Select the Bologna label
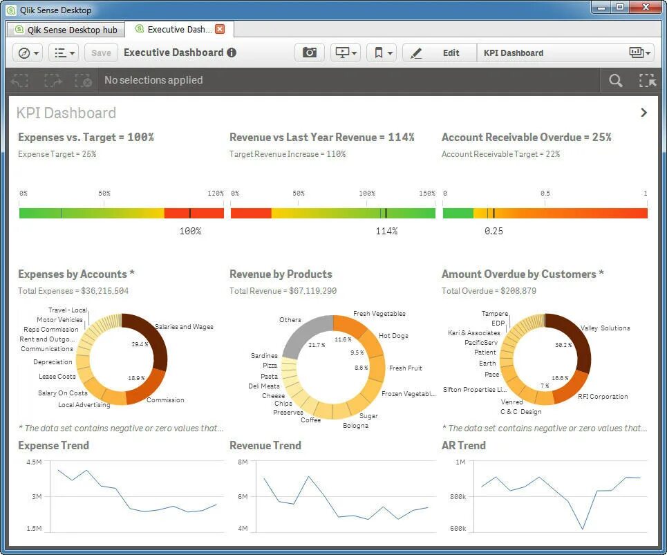Screen dimensions: 667x555 coord(356,426)
